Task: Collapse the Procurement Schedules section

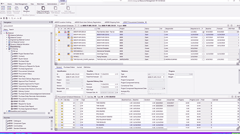Action: click(56, 26)
